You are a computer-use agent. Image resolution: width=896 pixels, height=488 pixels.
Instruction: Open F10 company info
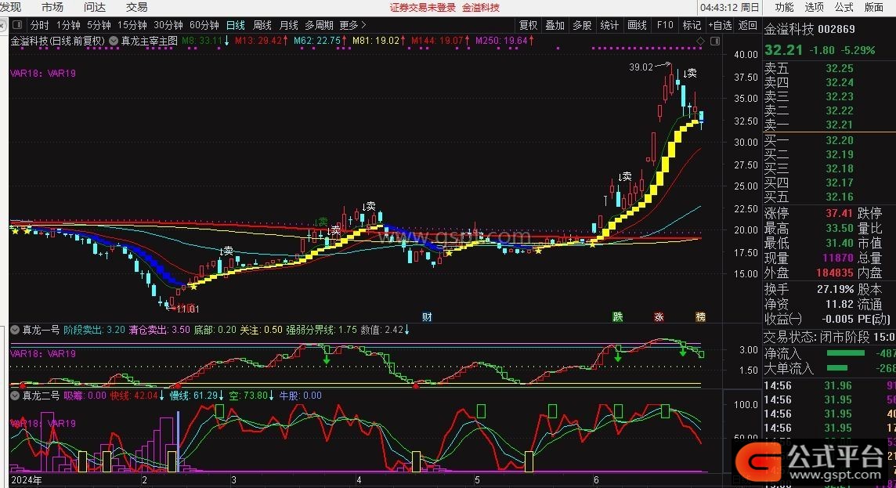tap(665, 25)
